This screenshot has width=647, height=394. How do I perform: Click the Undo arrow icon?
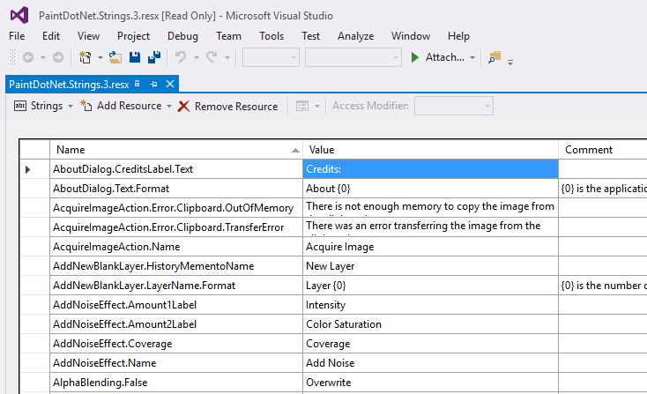point(181,57)
